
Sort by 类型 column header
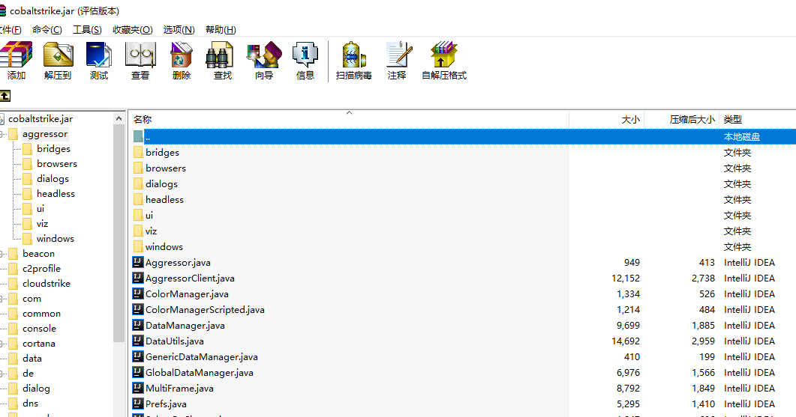[758, 120]
